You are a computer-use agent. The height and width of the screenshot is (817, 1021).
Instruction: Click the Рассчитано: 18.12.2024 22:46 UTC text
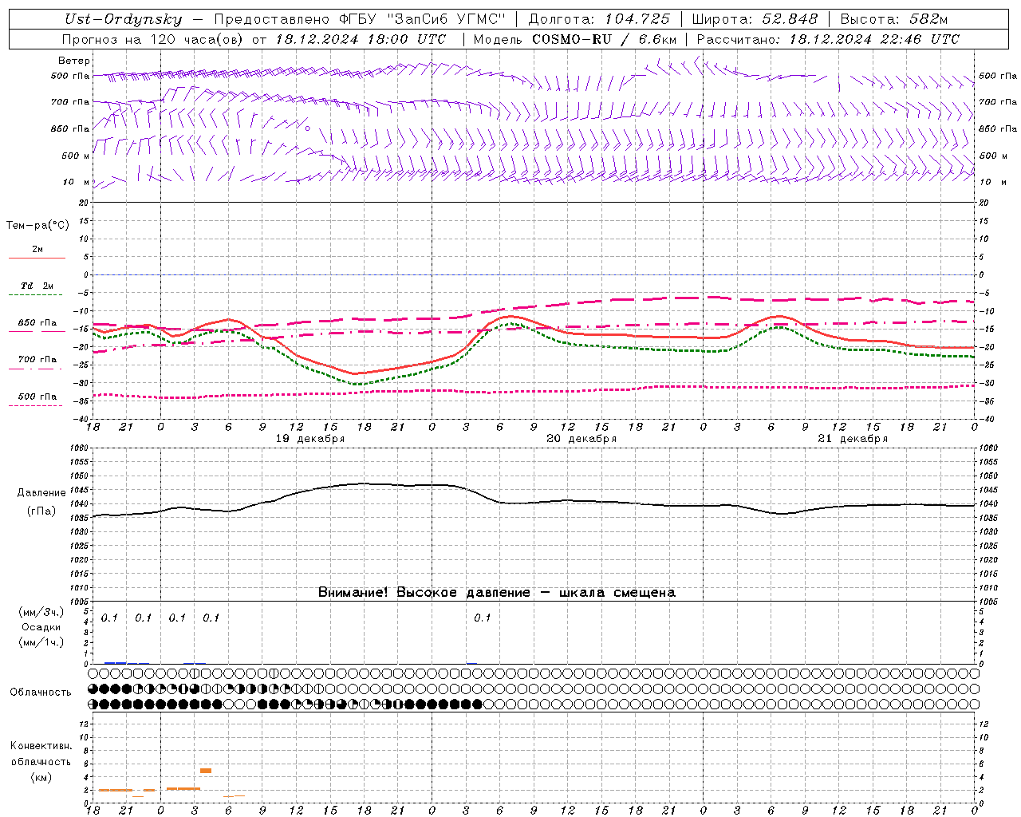[x=828, y=39]
